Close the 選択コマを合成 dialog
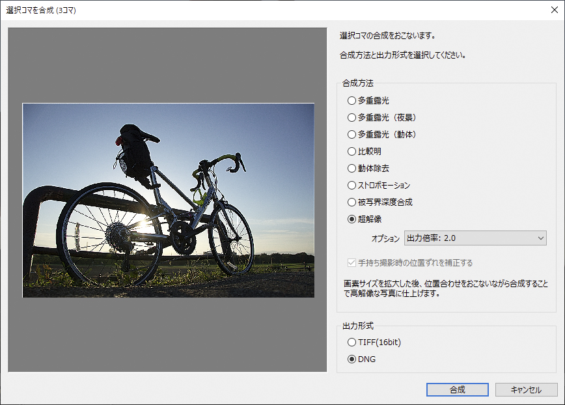Screen dimensions: 565x405 [x=555, y=10]
